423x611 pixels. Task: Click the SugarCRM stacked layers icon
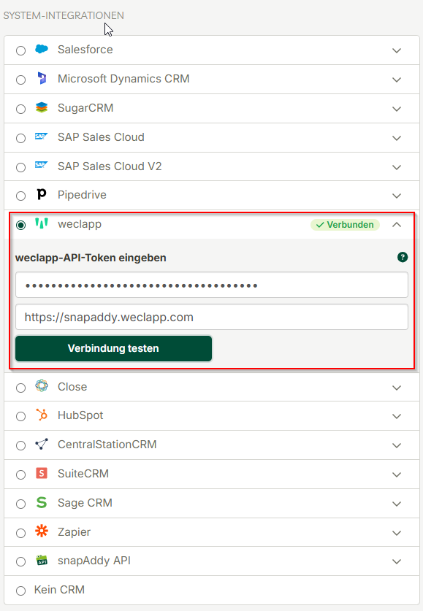[x=42, y=107]
